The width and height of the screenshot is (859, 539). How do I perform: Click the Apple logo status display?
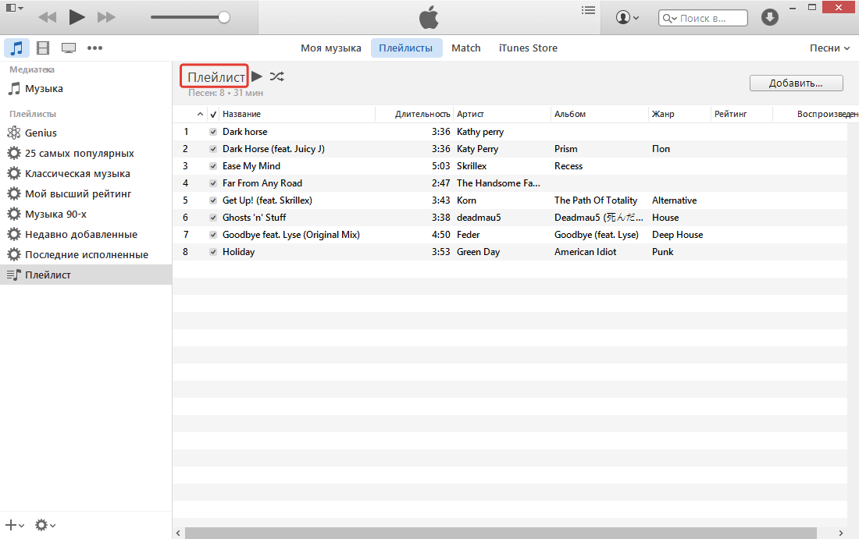coord(429,17)
